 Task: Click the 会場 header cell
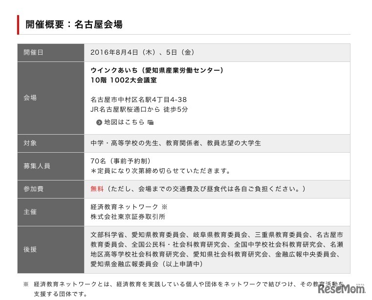[51, 98]
